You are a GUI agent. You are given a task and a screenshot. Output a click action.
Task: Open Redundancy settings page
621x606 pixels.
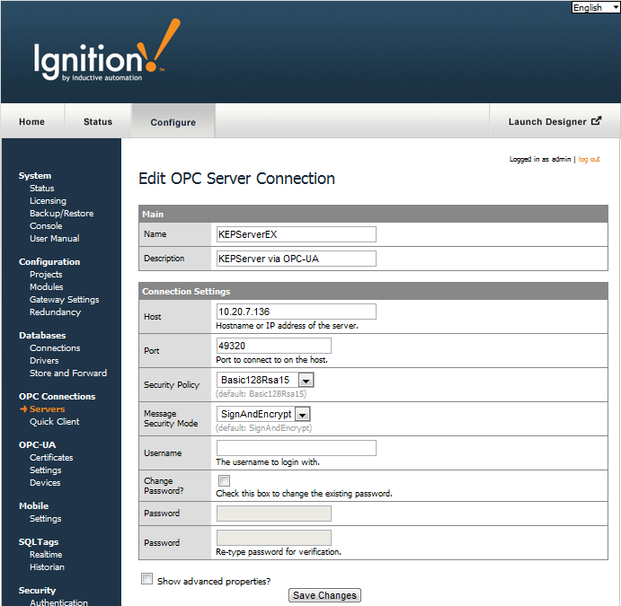55,312
